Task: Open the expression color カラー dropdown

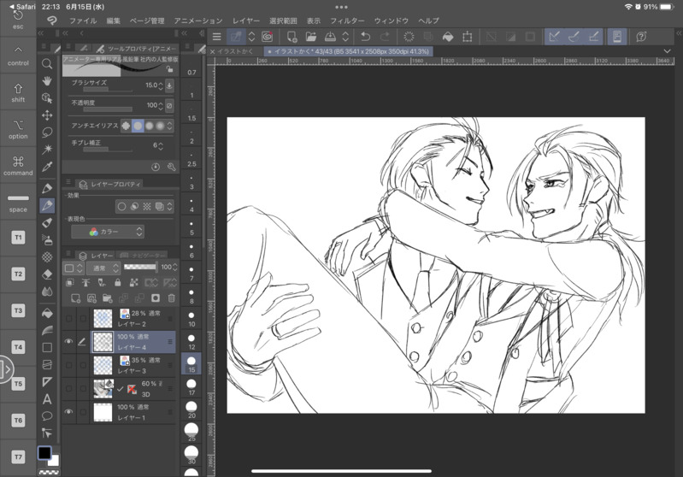Action: click(x=108, y=232)
